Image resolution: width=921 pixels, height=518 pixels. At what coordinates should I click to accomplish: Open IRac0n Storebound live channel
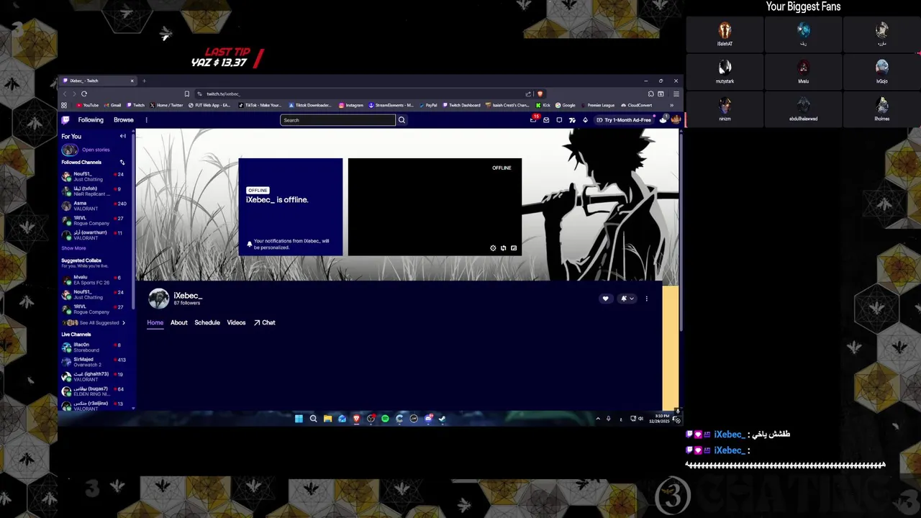[94, 347]
